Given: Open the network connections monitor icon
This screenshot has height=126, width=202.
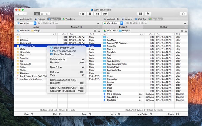Looking at the screenshot, I should coord(148,14).
